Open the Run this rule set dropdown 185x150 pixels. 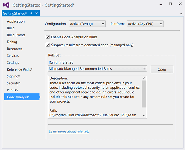coord(97,68)
